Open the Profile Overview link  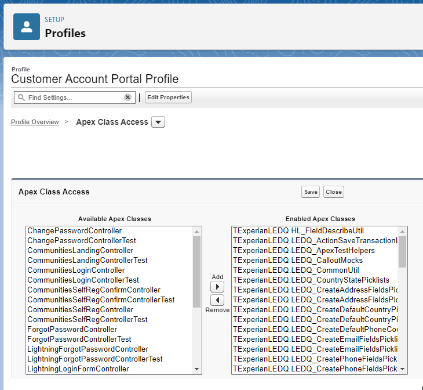tap(35, 122)
